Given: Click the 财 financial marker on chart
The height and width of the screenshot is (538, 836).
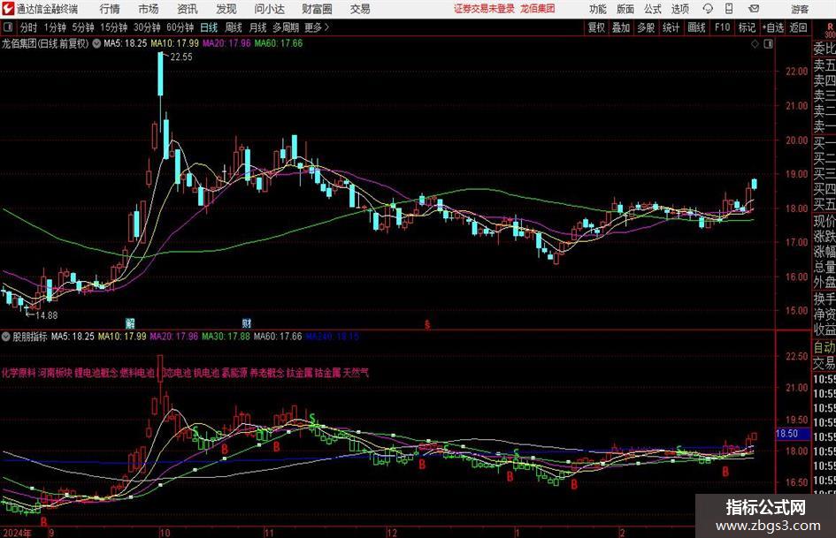Looking at the screenshot, I should pos(246,323).
